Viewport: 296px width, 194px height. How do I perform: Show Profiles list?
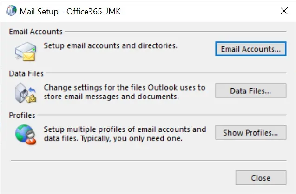tap(250, 132)
